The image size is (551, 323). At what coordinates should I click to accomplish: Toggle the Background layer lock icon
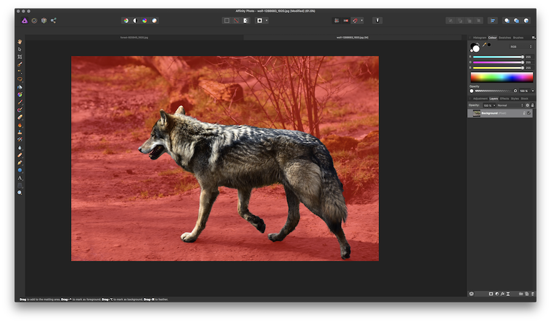(523, 113)
